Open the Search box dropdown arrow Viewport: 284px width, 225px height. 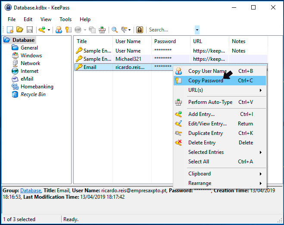tap(197, 30)
